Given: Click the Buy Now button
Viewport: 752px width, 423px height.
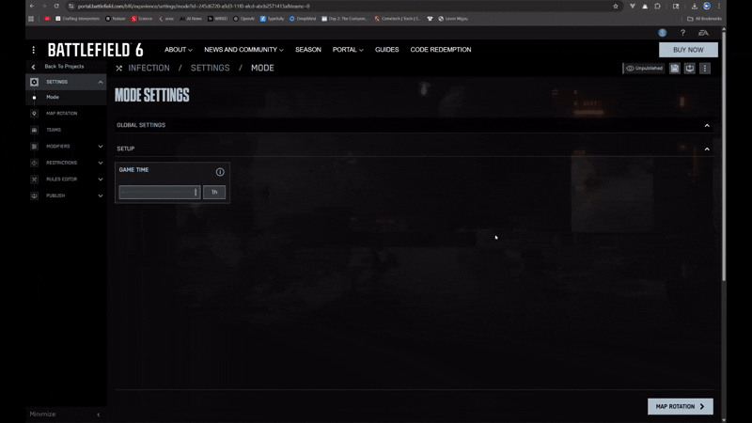Looking at the screenshot, I should [x=688, y=50].
